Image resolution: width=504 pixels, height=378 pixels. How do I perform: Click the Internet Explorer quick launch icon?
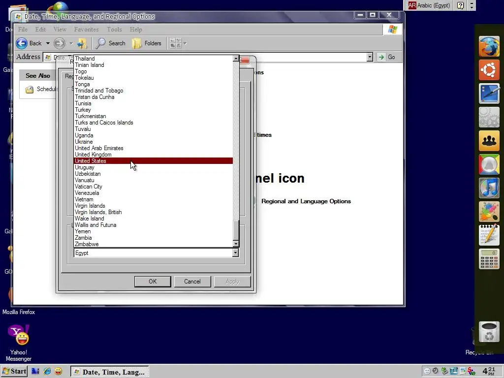click(47, 371)
